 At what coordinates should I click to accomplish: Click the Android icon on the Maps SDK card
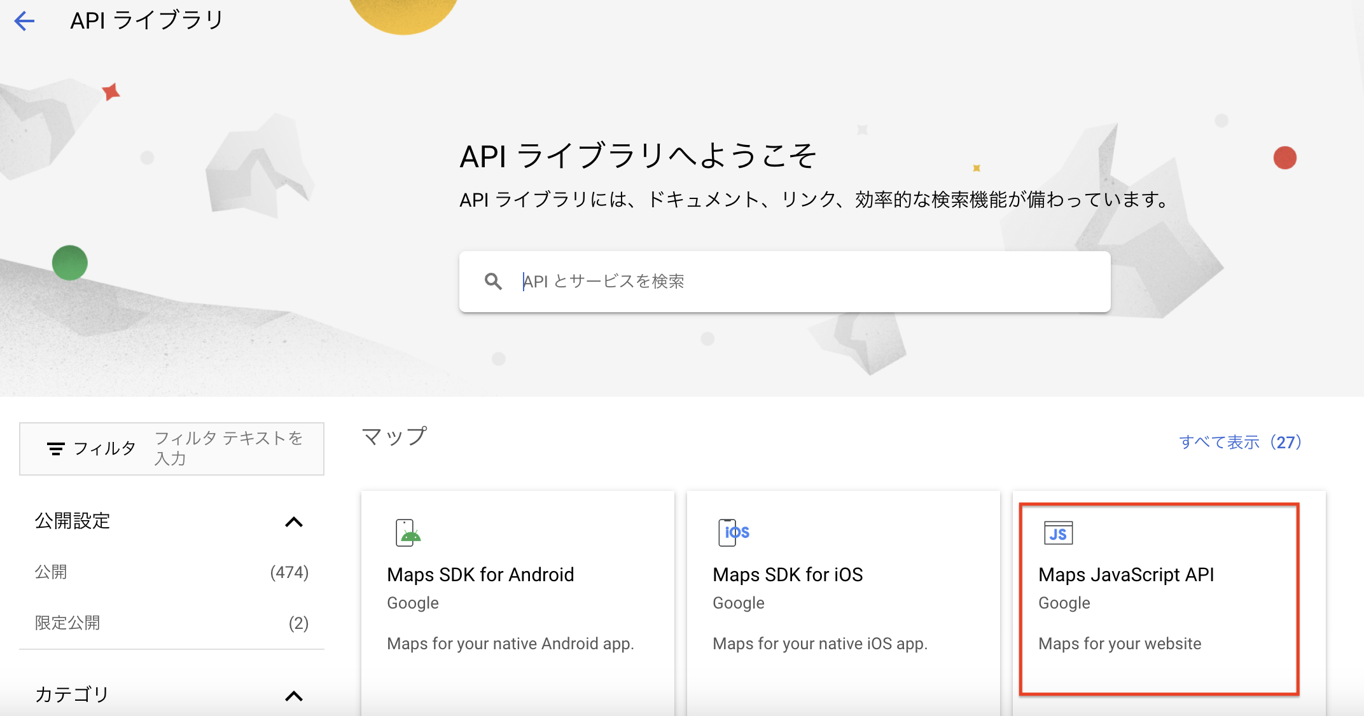point(407,533)
